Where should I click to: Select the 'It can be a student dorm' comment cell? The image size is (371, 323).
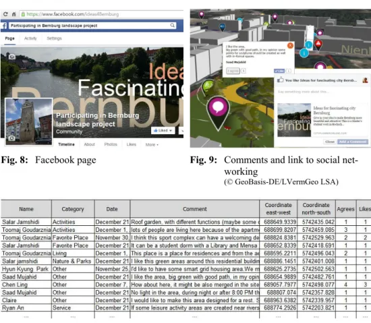pyautogui.click(x=195, y=245)
